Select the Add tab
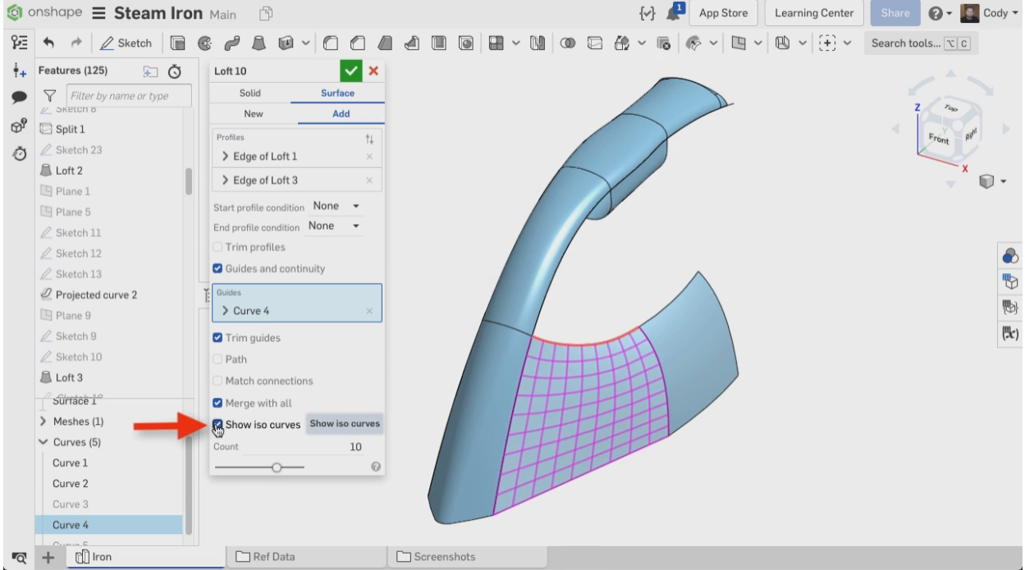Screen dimensions: 1025x570 pos(341,115)
